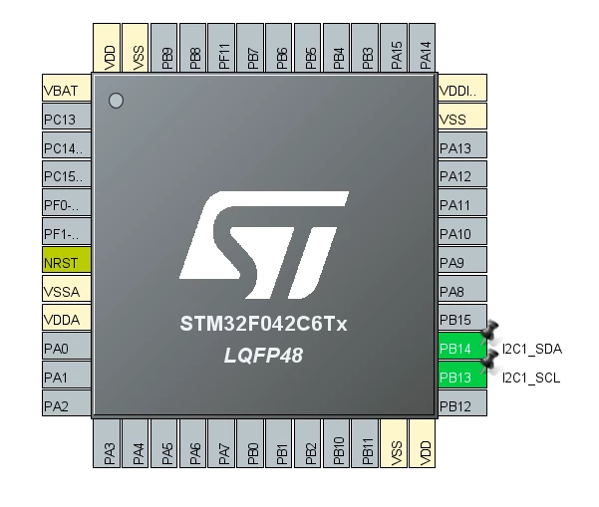Select the green PB13 pin
599x507 pixels.
(462, 375)
